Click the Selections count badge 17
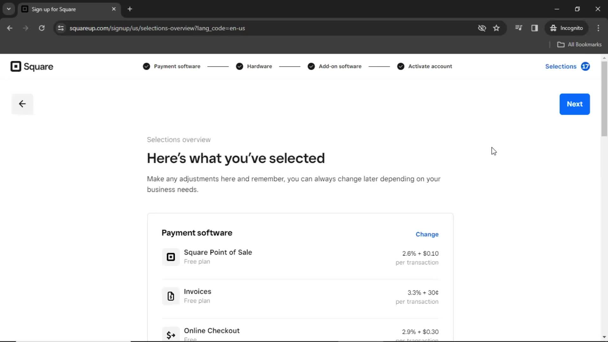This screenshot has height=342, width=608. 585,66
